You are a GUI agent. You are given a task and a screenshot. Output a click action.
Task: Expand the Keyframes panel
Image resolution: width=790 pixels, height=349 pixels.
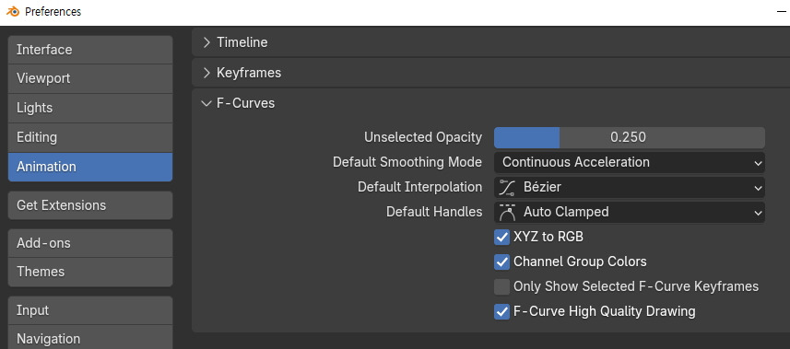206,73
